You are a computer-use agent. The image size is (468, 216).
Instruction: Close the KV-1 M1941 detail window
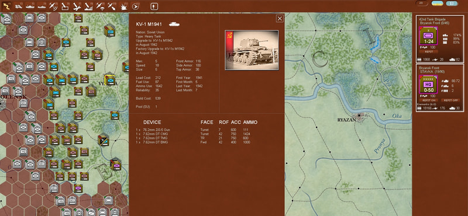(280, 19)
